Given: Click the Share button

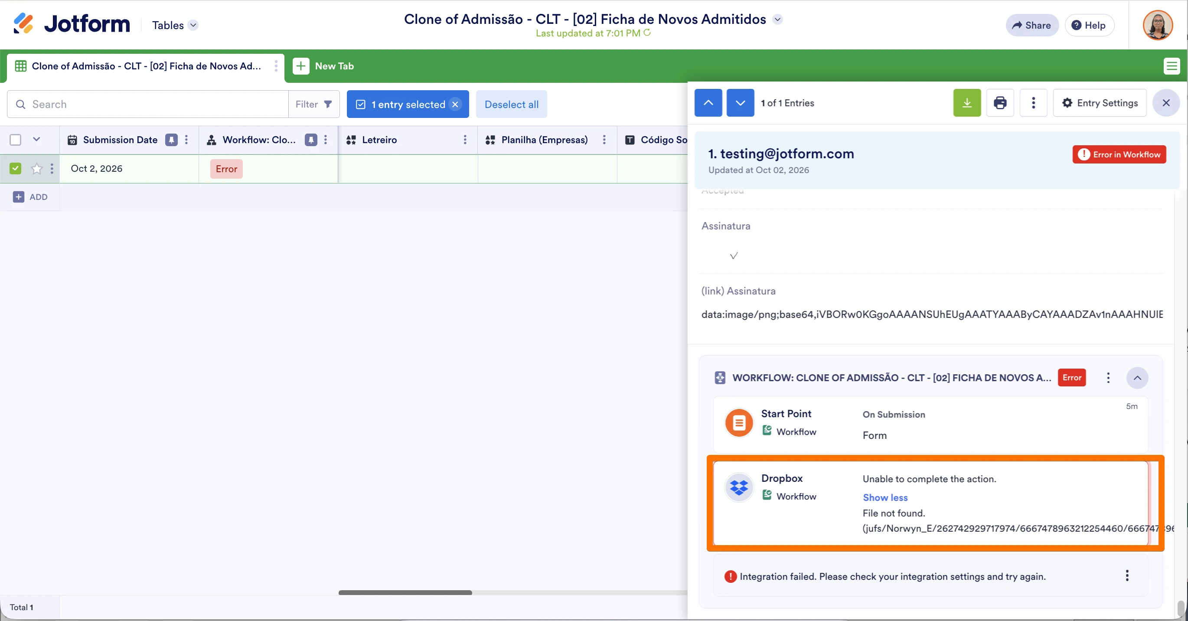Looking at the screenshot, I should click(1031, 26).
